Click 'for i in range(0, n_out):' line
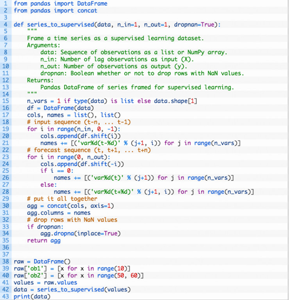289x300 pixels. (69, 157)
